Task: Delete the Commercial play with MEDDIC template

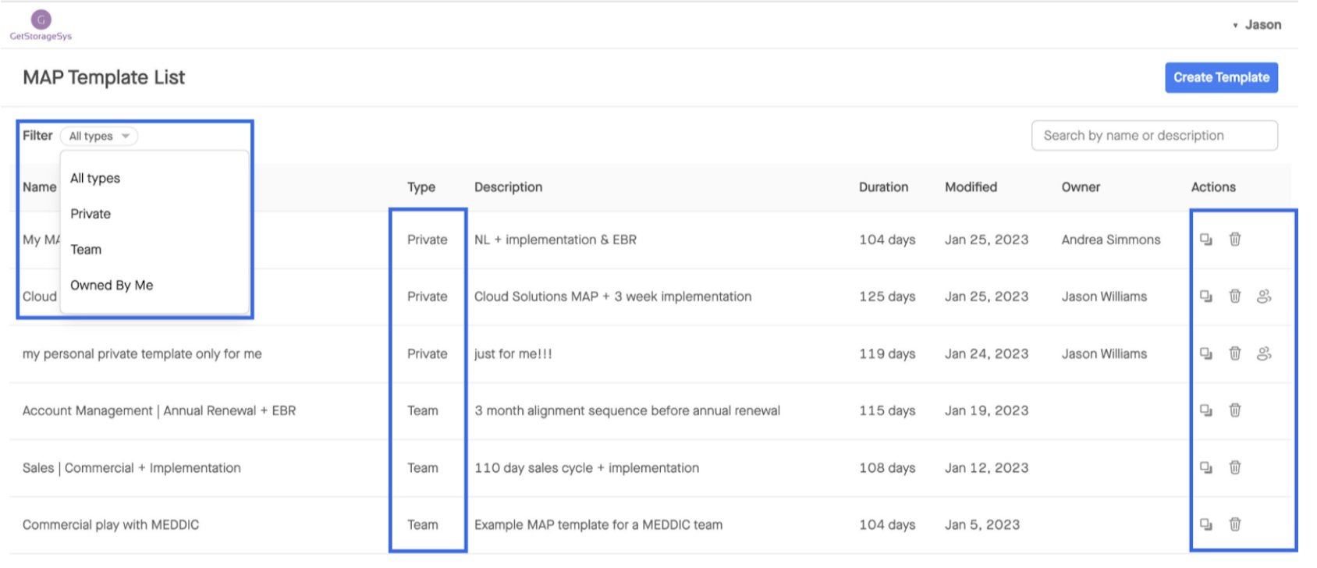Action: click(1235, 524)
